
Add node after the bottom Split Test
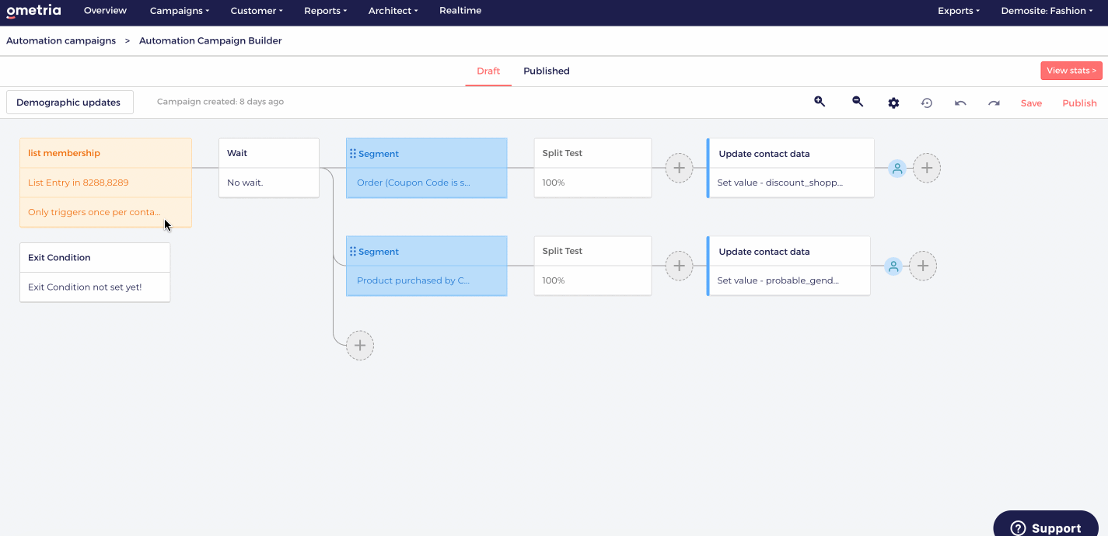point(679,266)
